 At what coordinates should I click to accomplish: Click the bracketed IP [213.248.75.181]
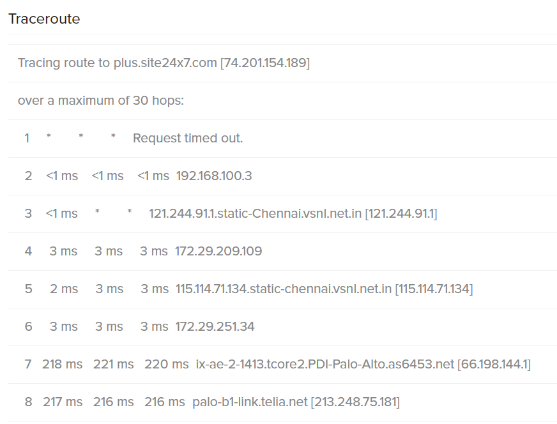click(355, 402)
